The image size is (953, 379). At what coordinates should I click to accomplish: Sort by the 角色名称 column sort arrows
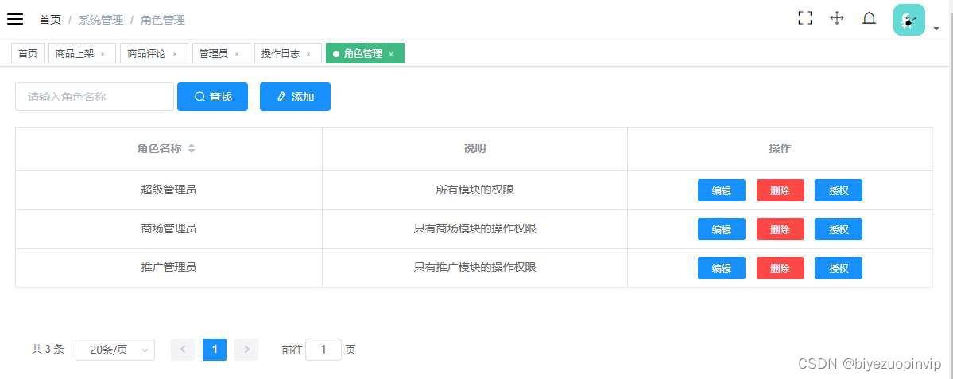coord(192,148)
